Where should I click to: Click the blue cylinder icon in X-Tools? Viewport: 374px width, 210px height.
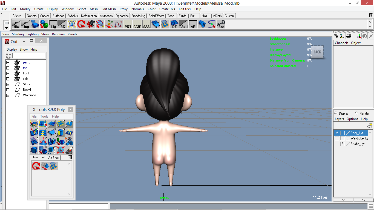coord(60,133)
